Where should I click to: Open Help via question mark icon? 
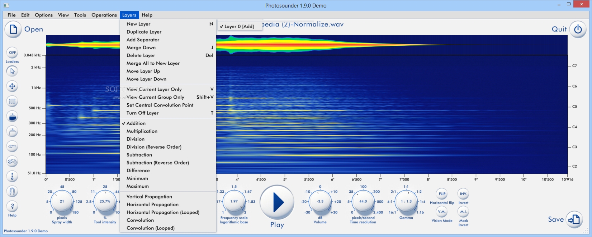tap(12, 206)
